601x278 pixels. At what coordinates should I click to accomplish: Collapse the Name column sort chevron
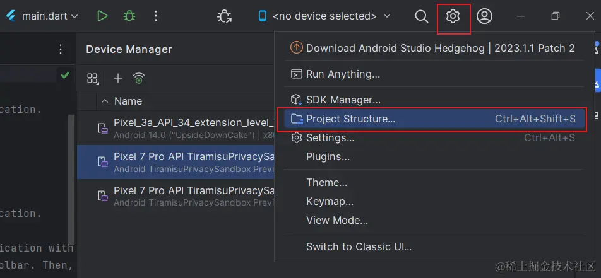[104, 101]
